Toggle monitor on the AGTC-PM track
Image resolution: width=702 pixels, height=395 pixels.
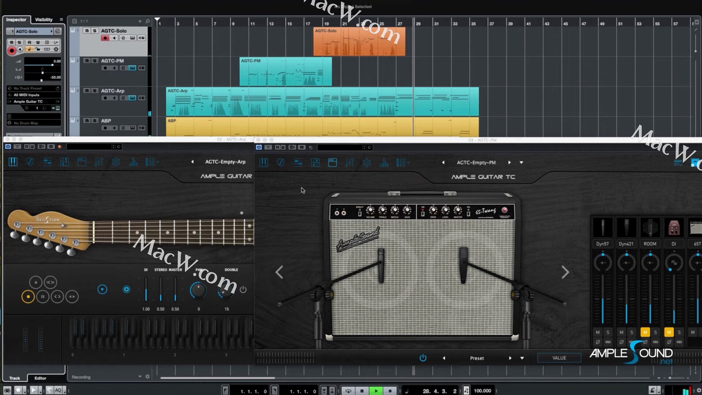[114, 68]
